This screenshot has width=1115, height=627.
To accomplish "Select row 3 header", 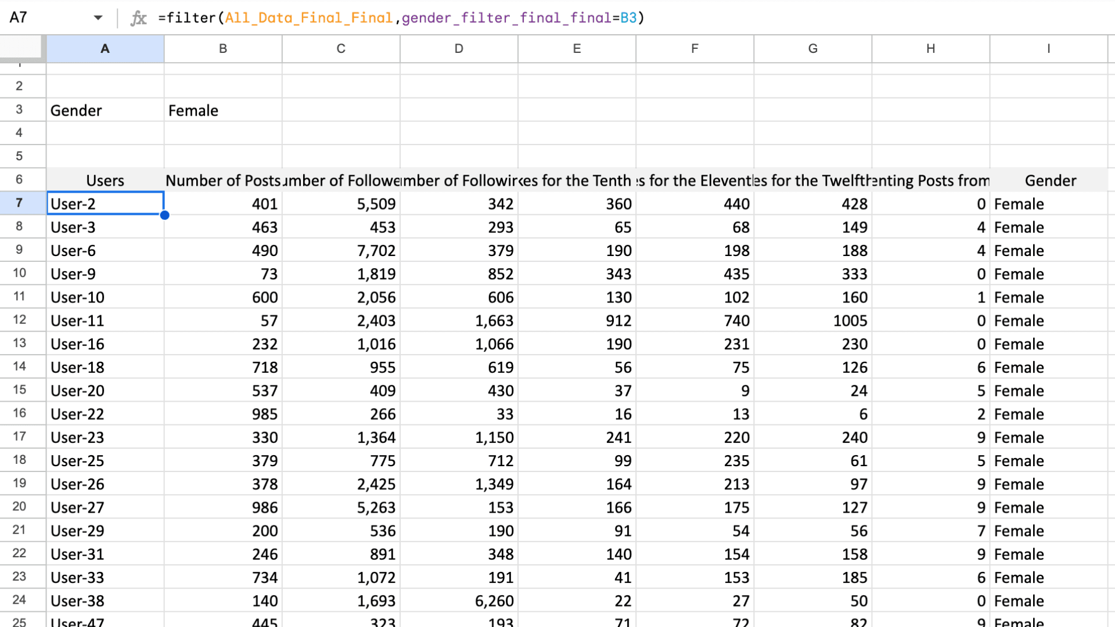I will pyautogui.click(x=19, y=110).
